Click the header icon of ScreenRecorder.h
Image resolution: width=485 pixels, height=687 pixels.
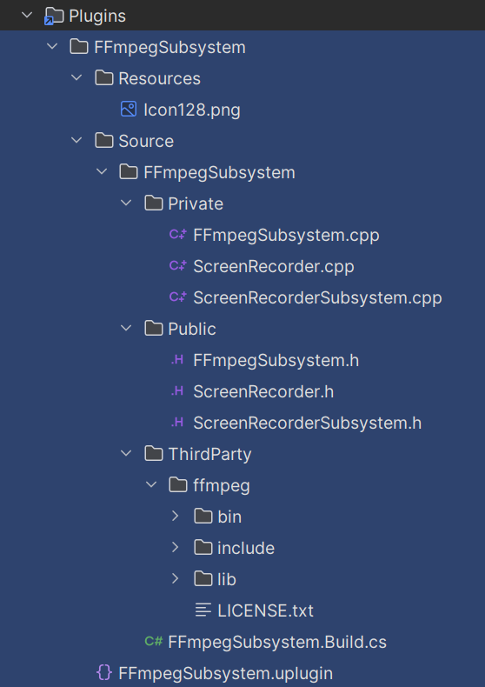coord(177,390)
